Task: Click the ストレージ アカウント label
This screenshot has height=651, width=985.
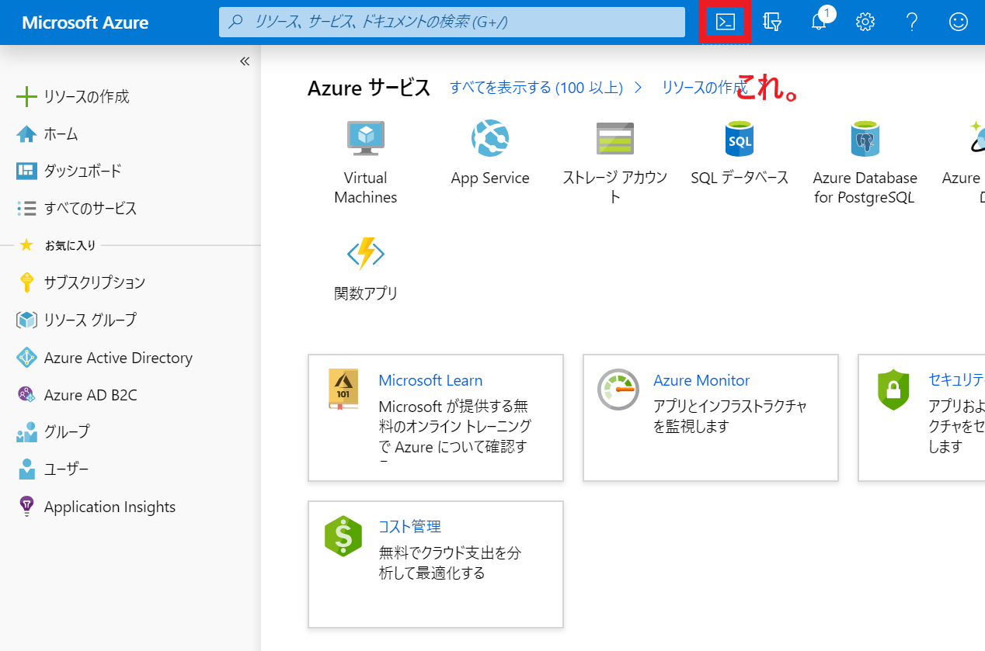Action: click(x=614, y=188)
